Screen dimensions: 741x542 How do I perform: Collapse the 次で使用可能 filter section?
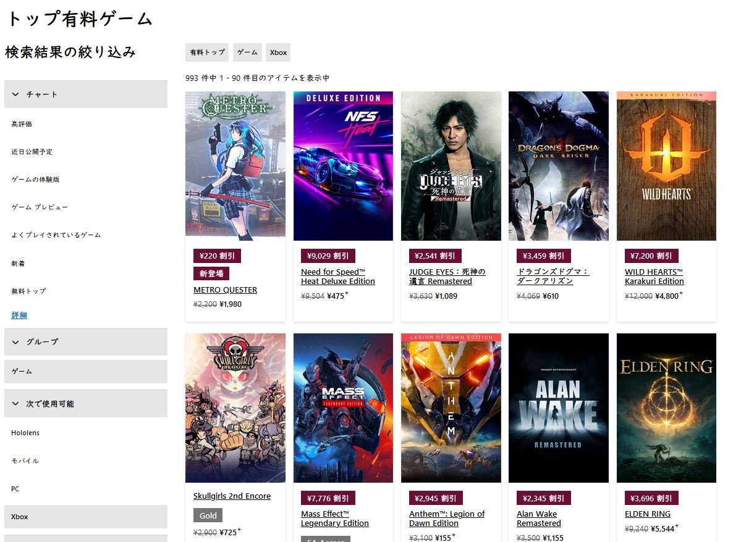(85, 404)
